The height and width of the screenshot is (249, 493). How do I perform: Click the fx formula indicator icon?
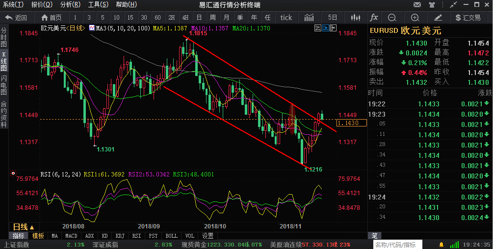374,18
